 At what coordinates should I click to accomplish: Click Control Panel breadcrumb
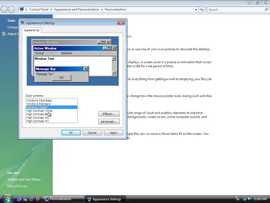39,10
